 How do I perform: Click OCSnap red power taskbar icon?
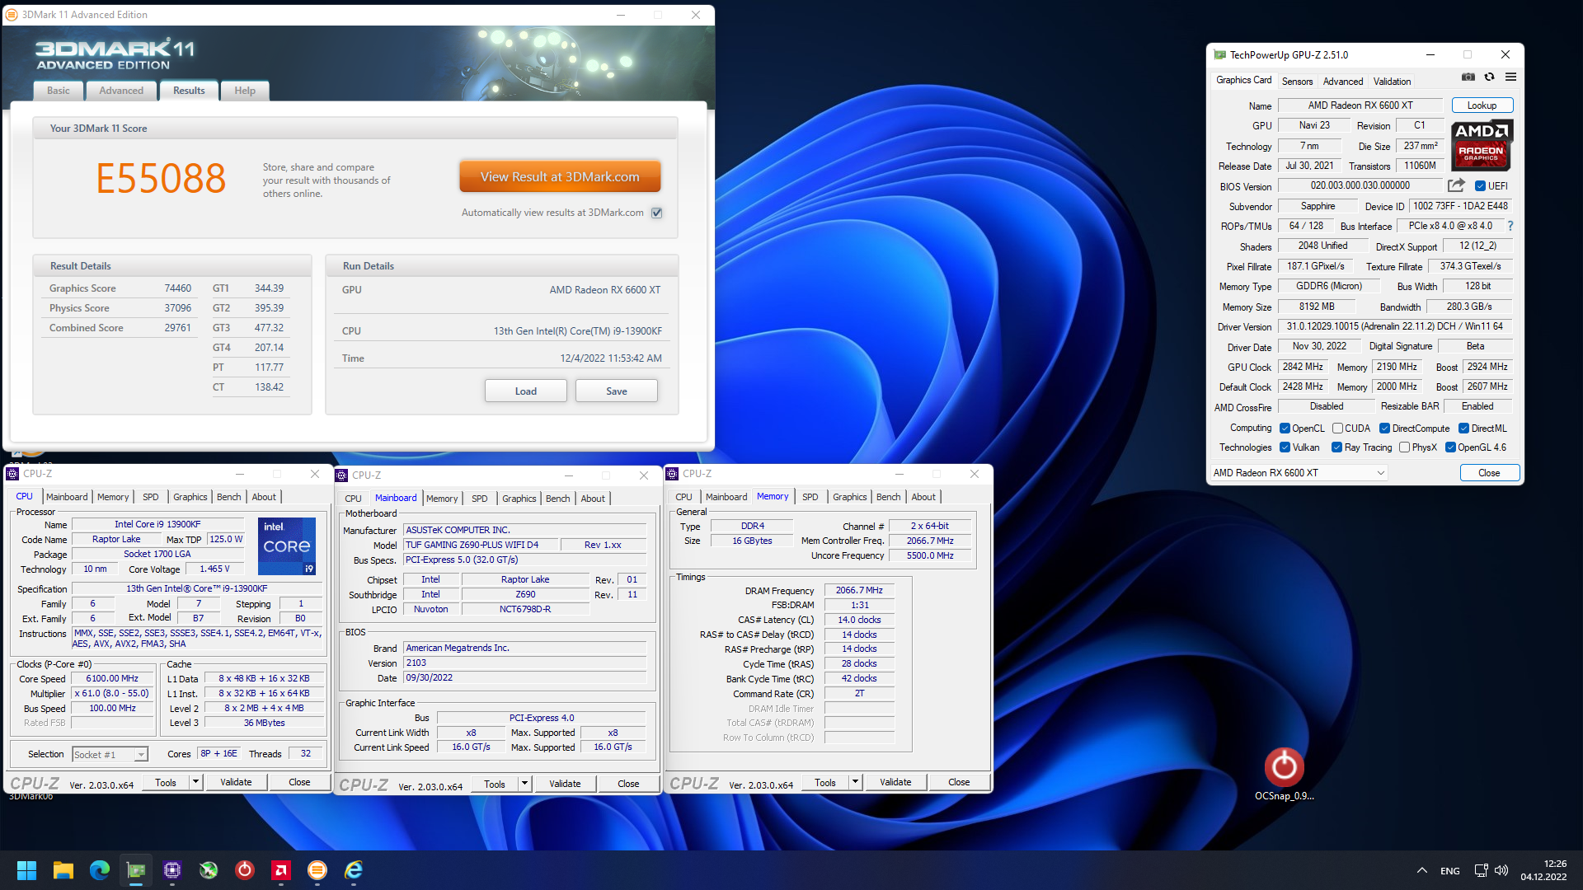click(245, 870)
